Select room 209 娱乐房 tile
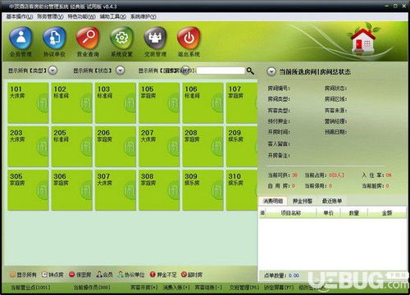The width and height of the screenshot is (410, 295). point(242,147)
